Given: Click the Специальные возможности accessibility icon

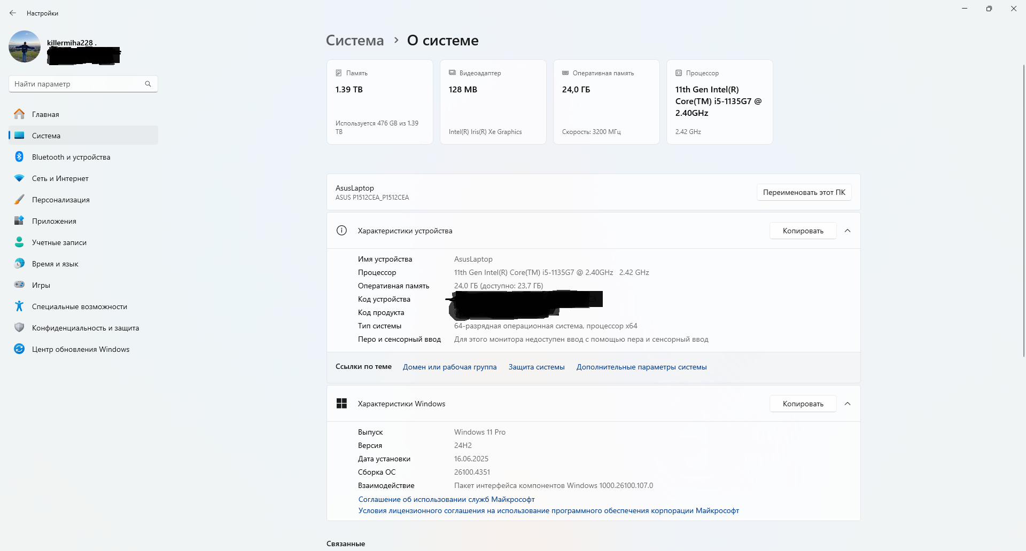Looking at the screenshot, I should (19, 306).
